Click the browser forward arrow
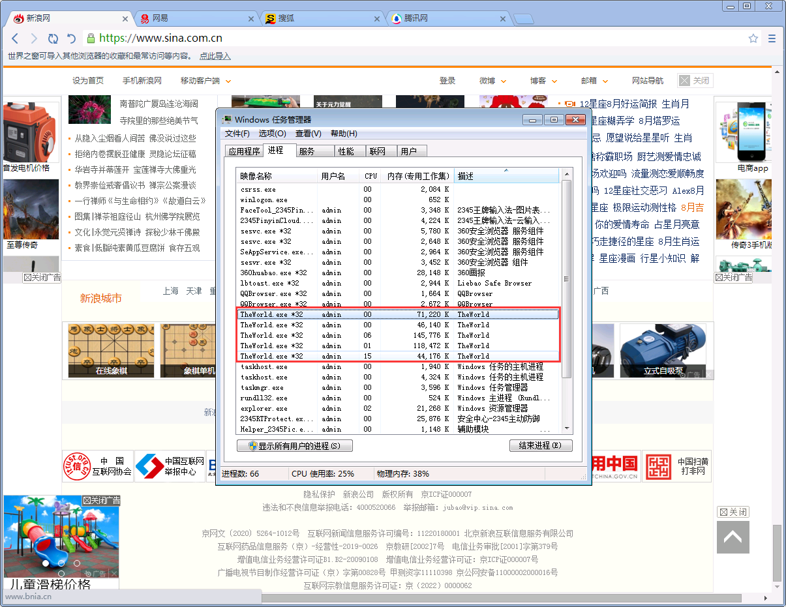Screen dimensions: 786x607 coord(34,38)
